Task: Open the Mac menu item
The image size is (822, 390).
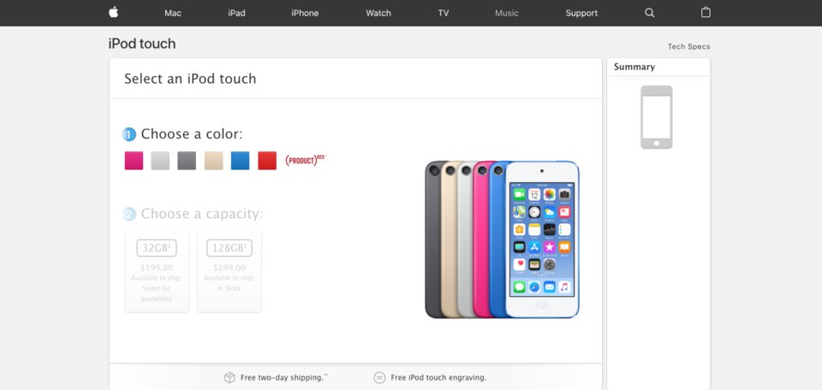Action: [173, 13]
